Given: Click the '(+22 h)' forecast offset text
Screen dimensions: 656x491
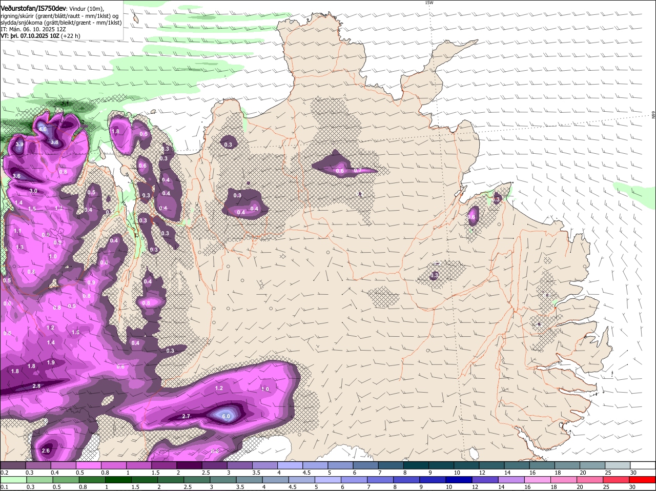Looking at the screenshot, I should coord(70,36).
